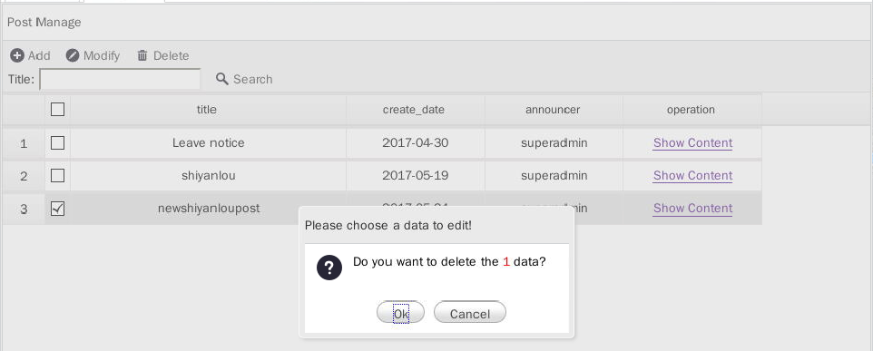Screen dimensions: 873x351
Task: Open Show Content for Leave notice
Action: pos(692,143)
